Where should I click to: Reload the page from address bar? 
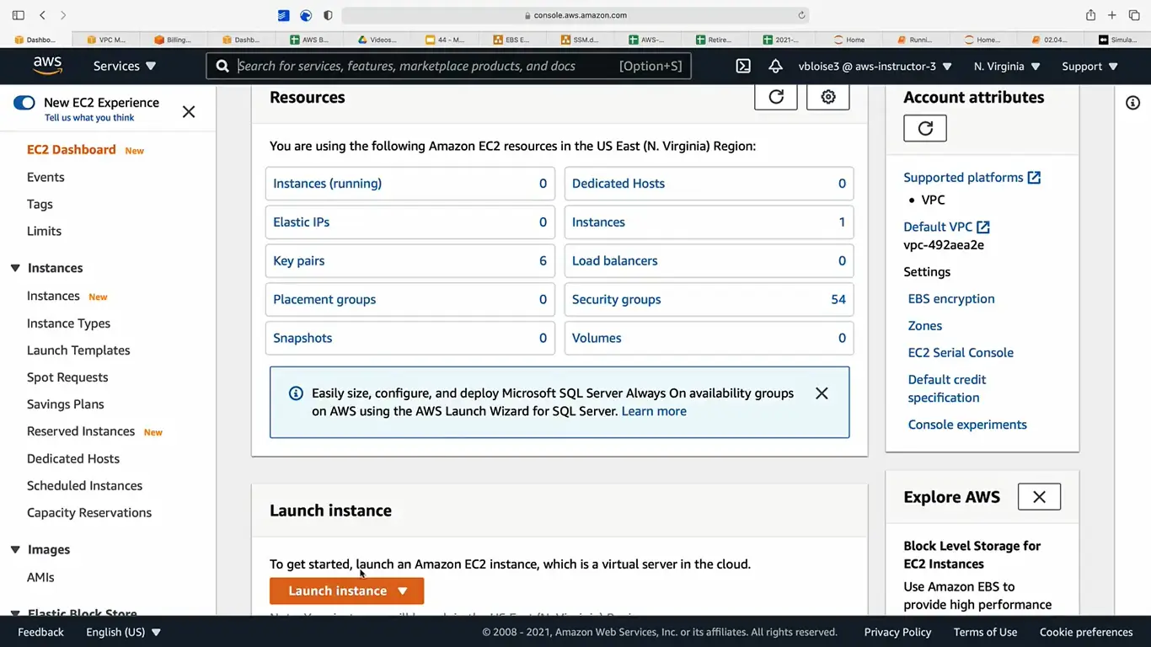(801, 15)
